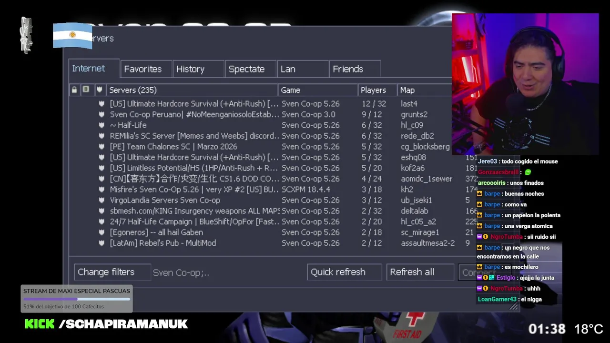Click shield icon of Limitless Potential row

(101, 168)
